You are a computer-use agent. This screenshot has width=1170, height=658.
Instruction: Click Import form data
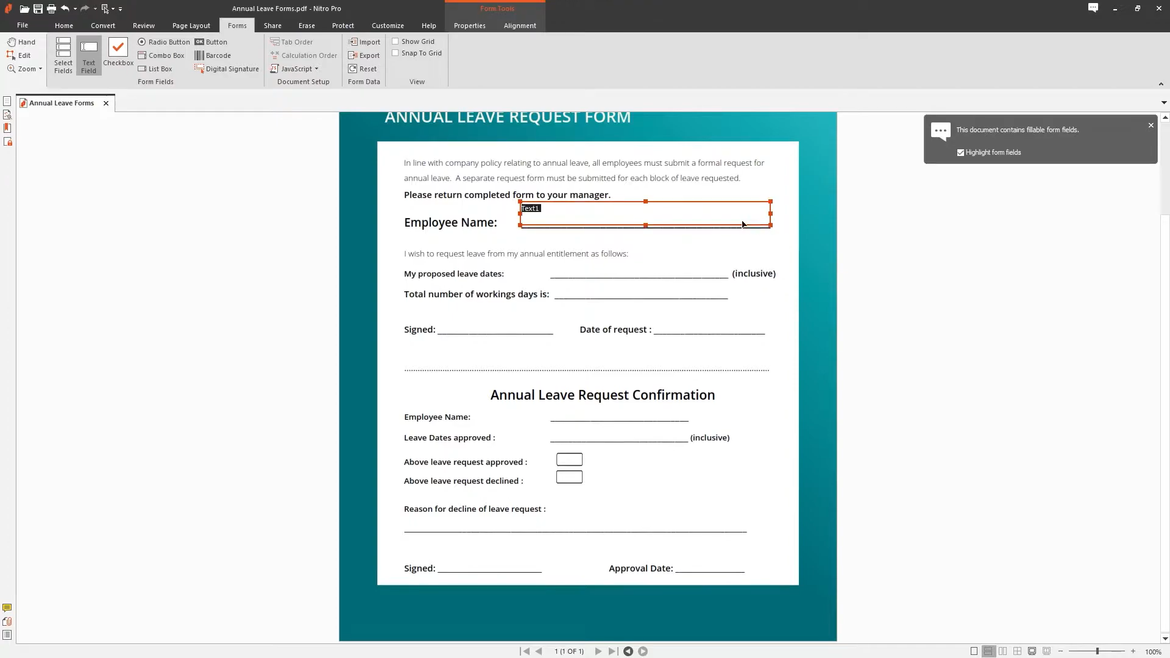pyautogui.click(x=364, y=42)
